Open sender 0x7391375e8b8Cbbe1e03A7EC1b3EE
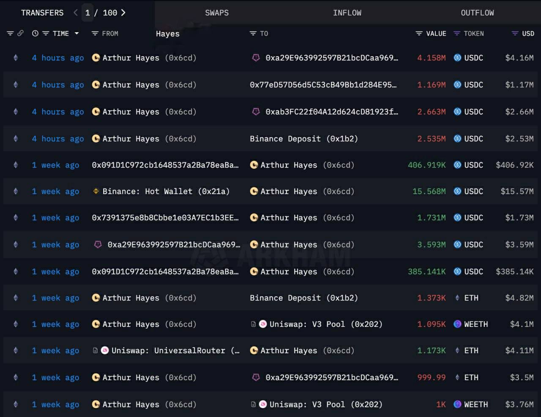 (x=165, y=217)
